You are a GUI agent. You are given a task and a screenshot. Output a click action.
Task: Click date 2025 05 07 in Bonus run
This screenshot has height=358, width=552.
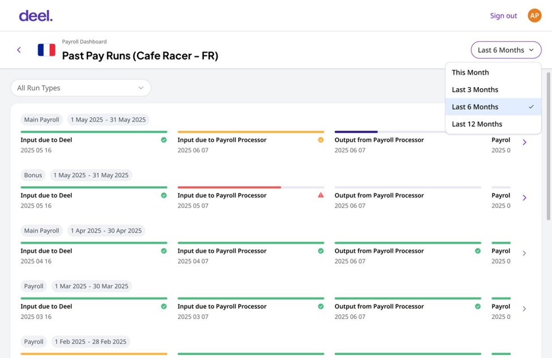193,206
